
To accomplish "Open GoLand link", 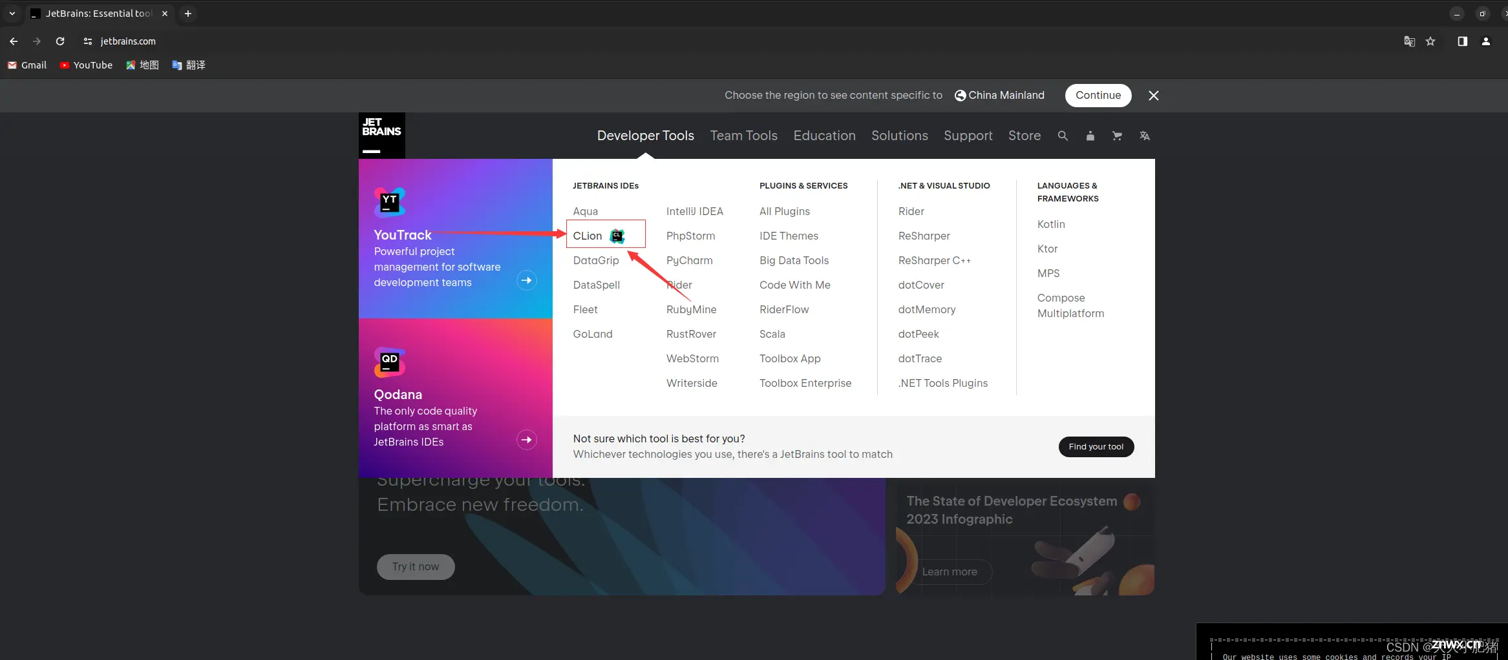I will [x=592, y=334].
